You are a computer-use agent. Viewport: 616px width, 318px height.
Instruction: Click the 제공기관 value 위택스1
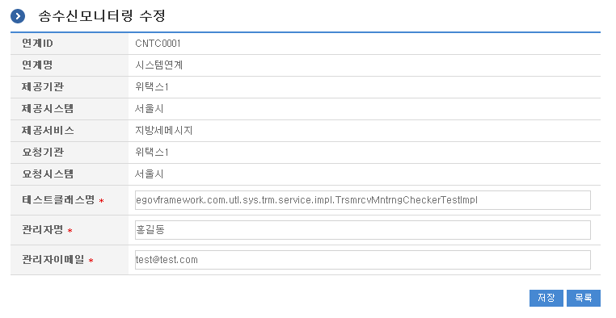152,86
